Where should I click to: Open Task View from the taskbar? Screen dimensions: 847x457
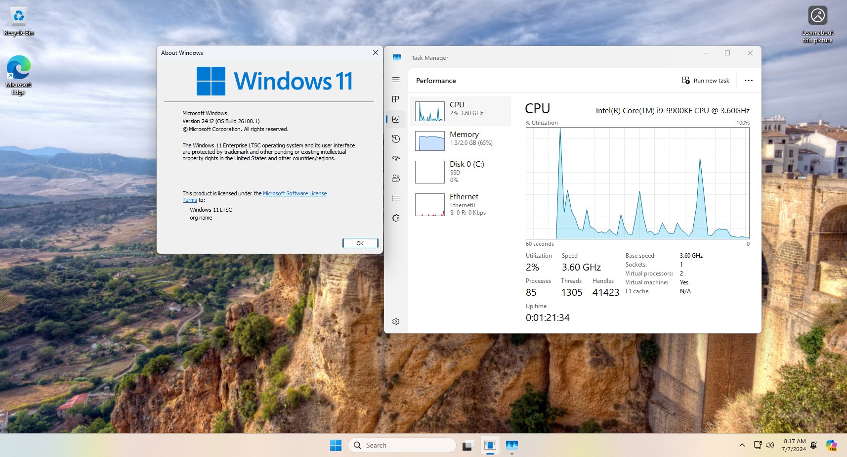coord(468,445)
